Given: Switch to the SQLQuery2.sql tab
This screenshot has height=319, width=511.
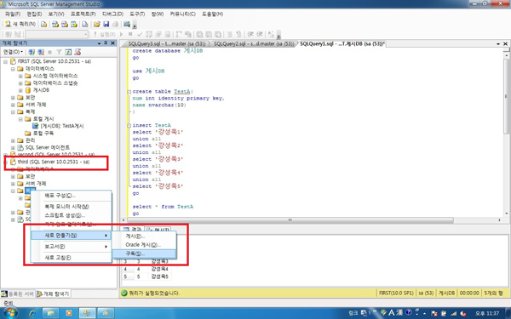Looking at the screenshot, I should (254, 43).
